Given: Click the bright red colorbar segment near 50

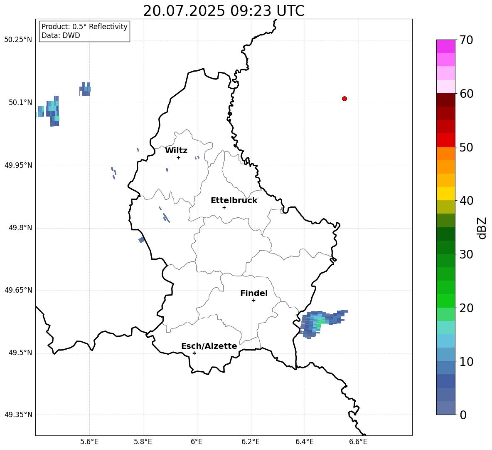Looking at the screenshot, I should 445,140.
